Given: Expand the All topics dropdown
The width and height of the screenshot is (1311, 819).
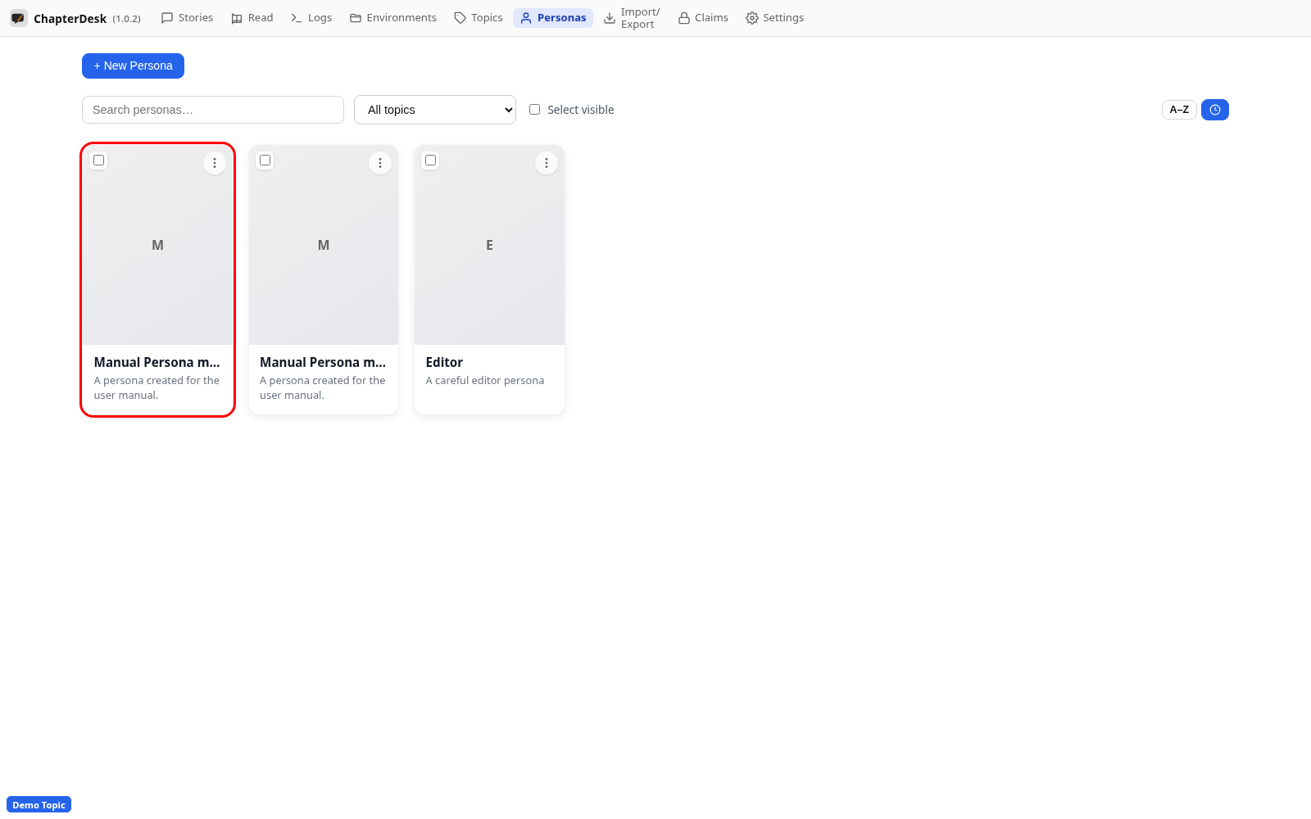Looking at the screenshot, I should point(435,110).
